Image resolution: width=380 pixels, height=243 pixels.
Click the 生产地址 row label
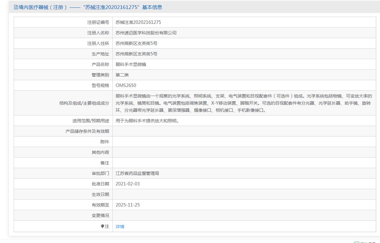click(x=100, y=54)
